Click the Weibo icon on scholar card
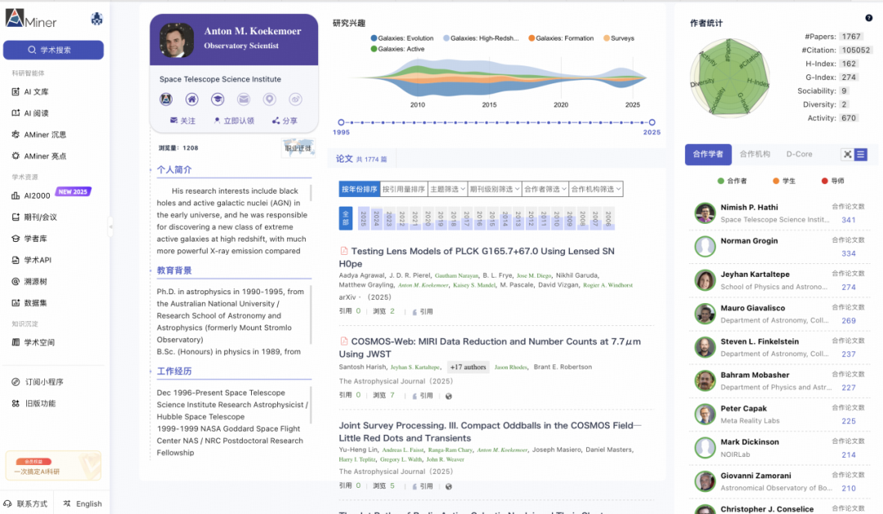The height and width of the screenshot is (514, 883). 296,100
